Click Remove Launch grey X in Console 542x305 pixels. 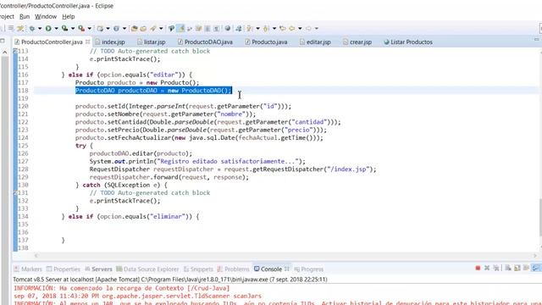click(x=487, y=268)
